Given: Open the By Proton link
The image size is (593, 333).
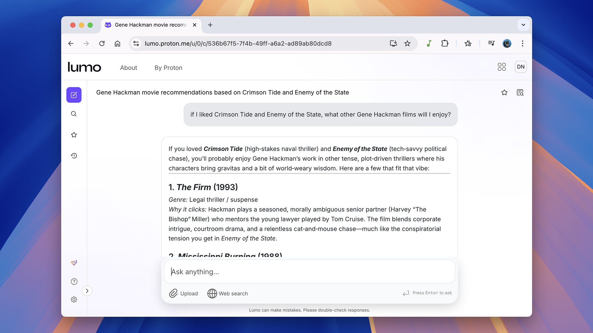Looking at the screenshot, I should (168, 68).
